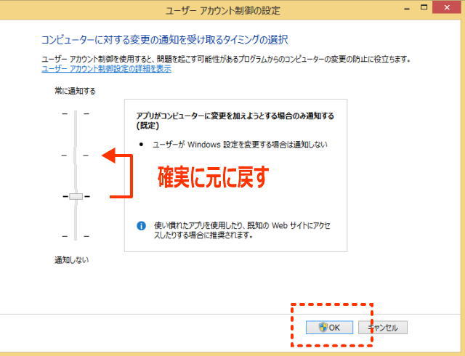The image size is (465, 356).
Task: Click the キャンセル button
Action: tap(383, 327)
